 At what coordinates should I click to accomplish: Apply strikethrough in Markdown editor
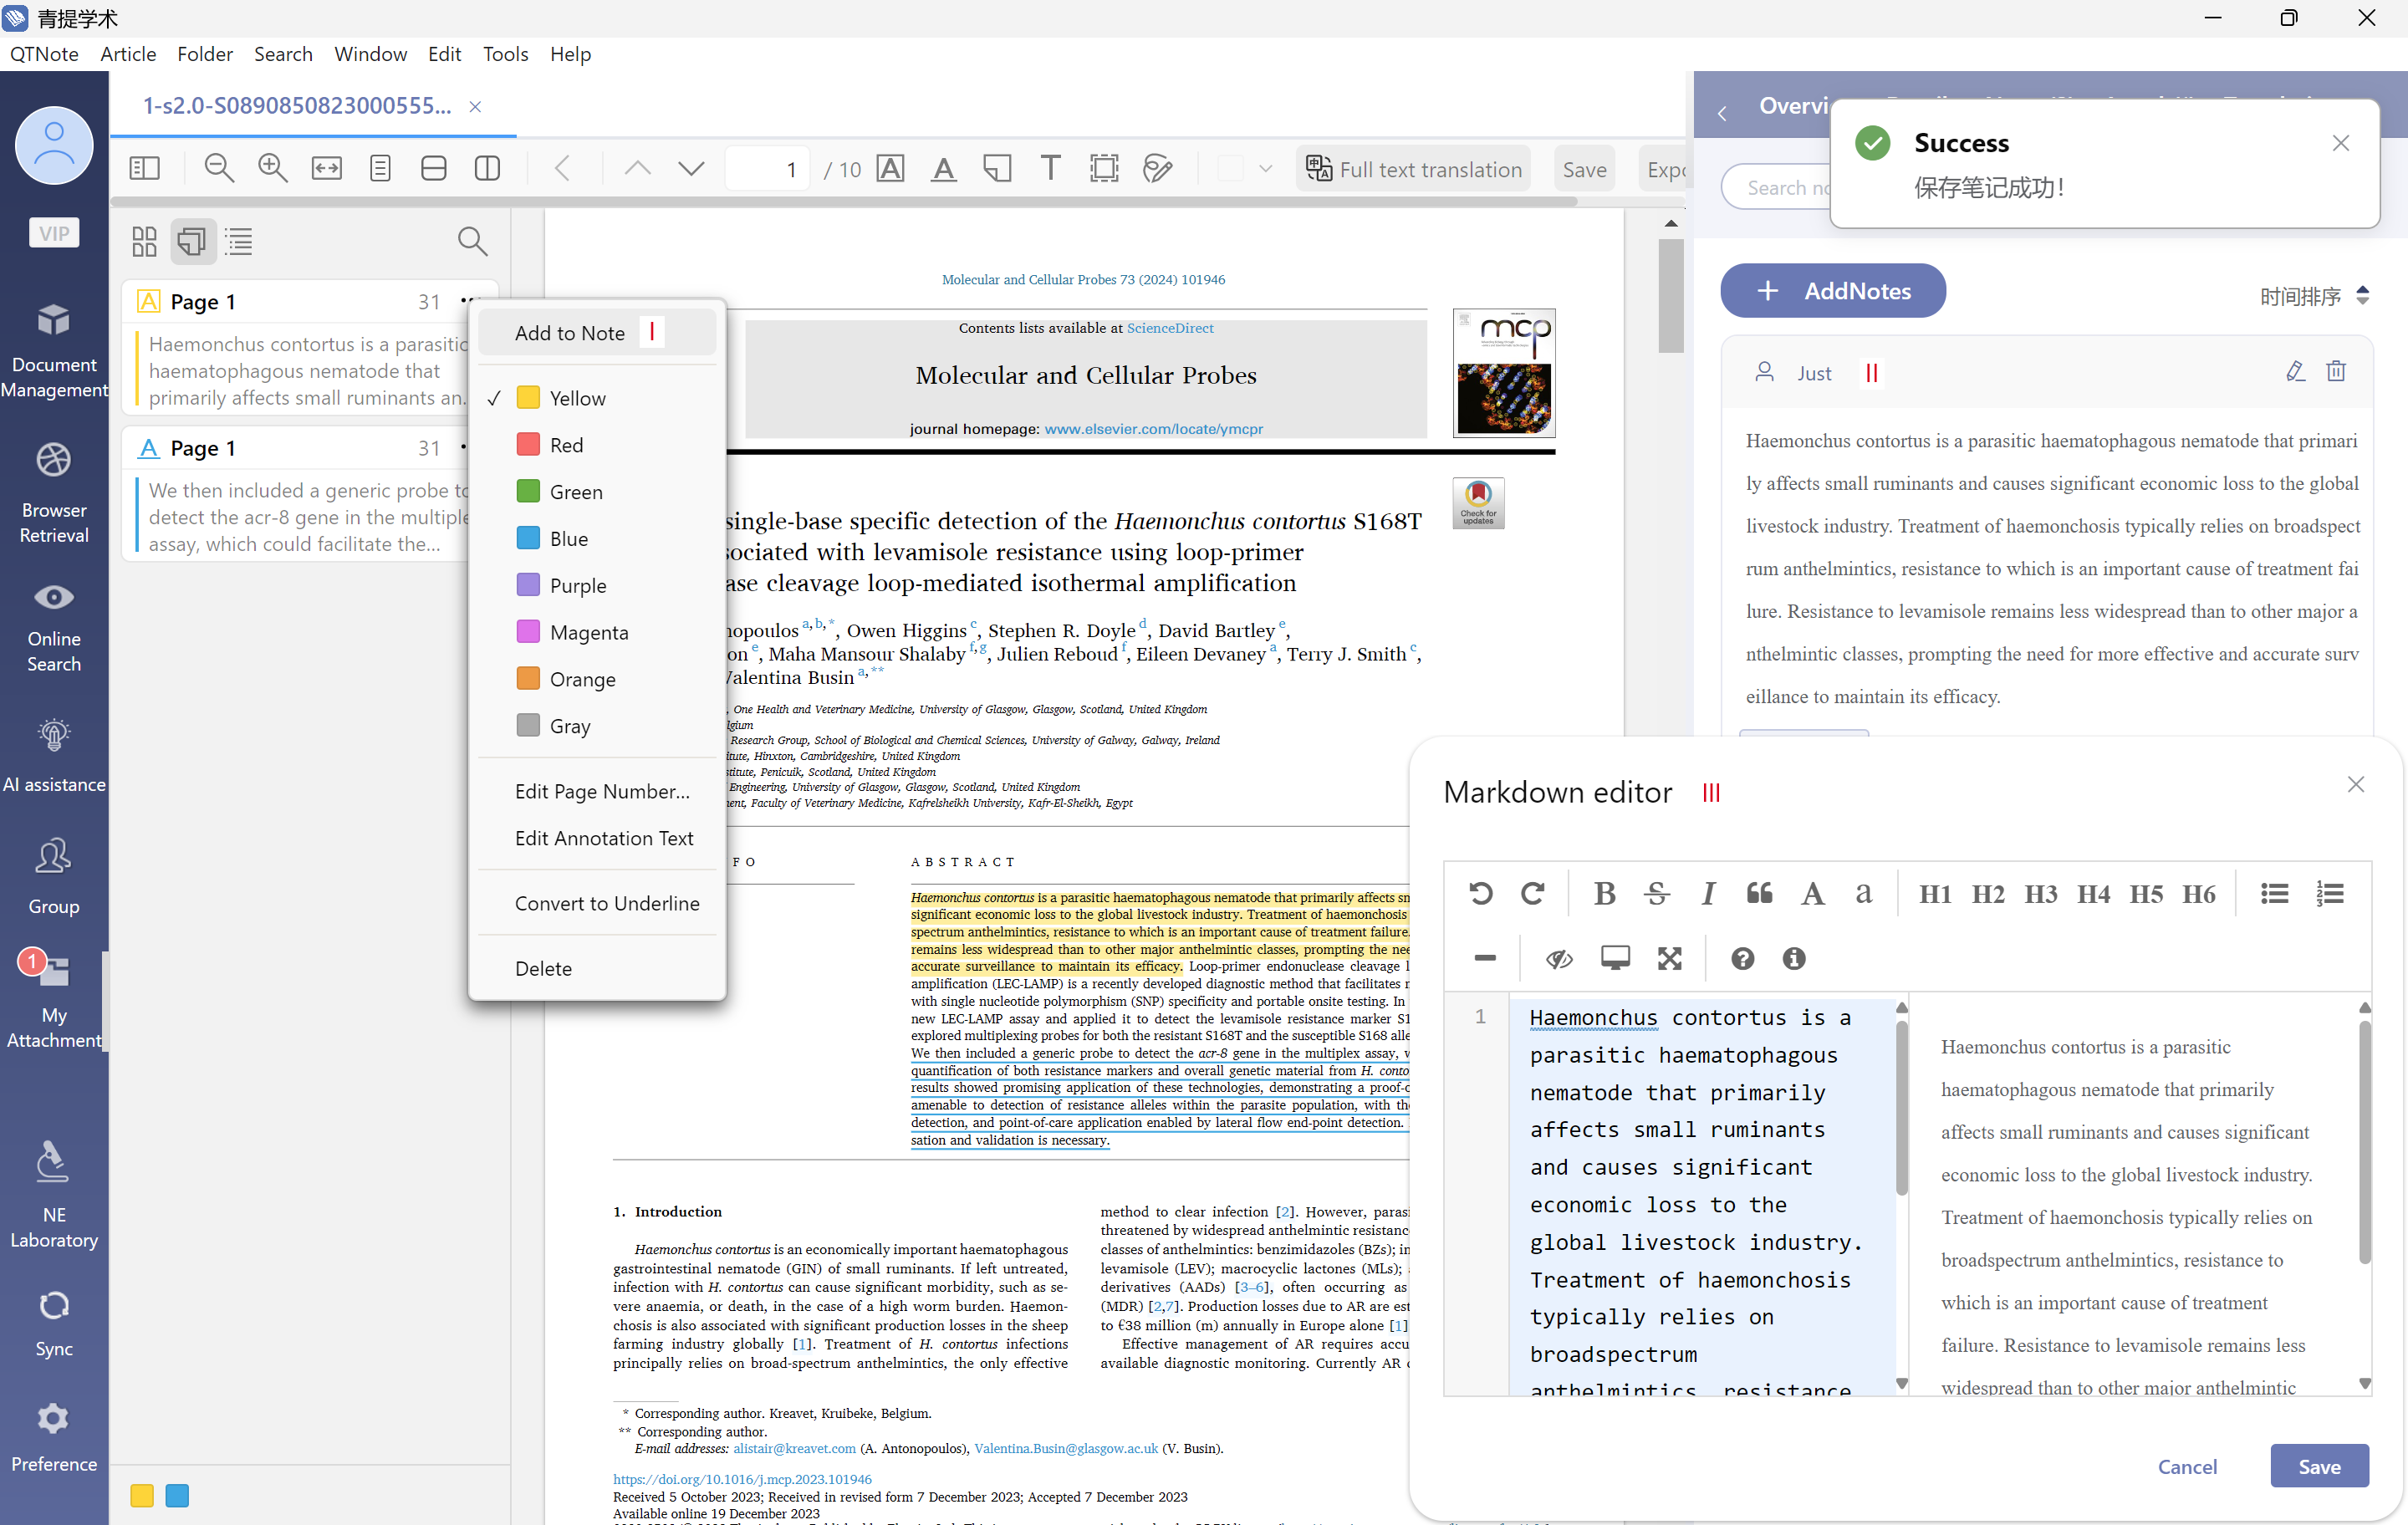click(x=1656, y=893)
